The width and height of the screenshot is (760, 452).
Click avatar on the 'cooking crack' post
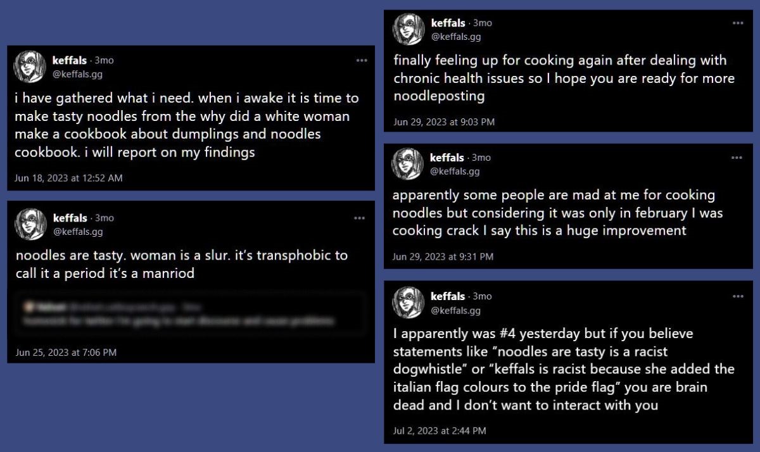point(408,164)
